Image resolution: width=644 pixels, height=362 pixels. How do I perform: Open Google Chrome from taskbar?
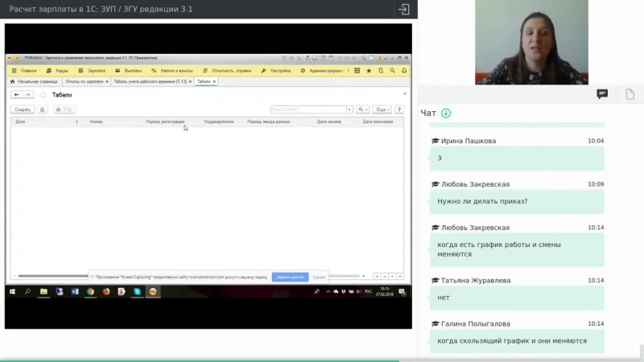91,291
